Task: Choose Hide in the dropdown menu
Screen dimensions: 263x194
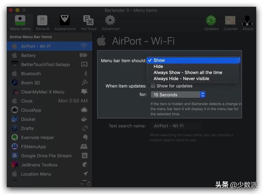Action: click(x=193, y=67)
